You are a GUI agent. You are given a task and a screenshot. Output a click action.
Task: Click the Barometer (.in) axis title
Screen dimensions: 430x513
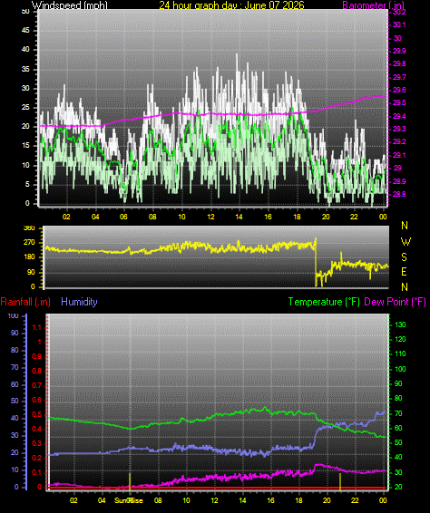point(374,5)
